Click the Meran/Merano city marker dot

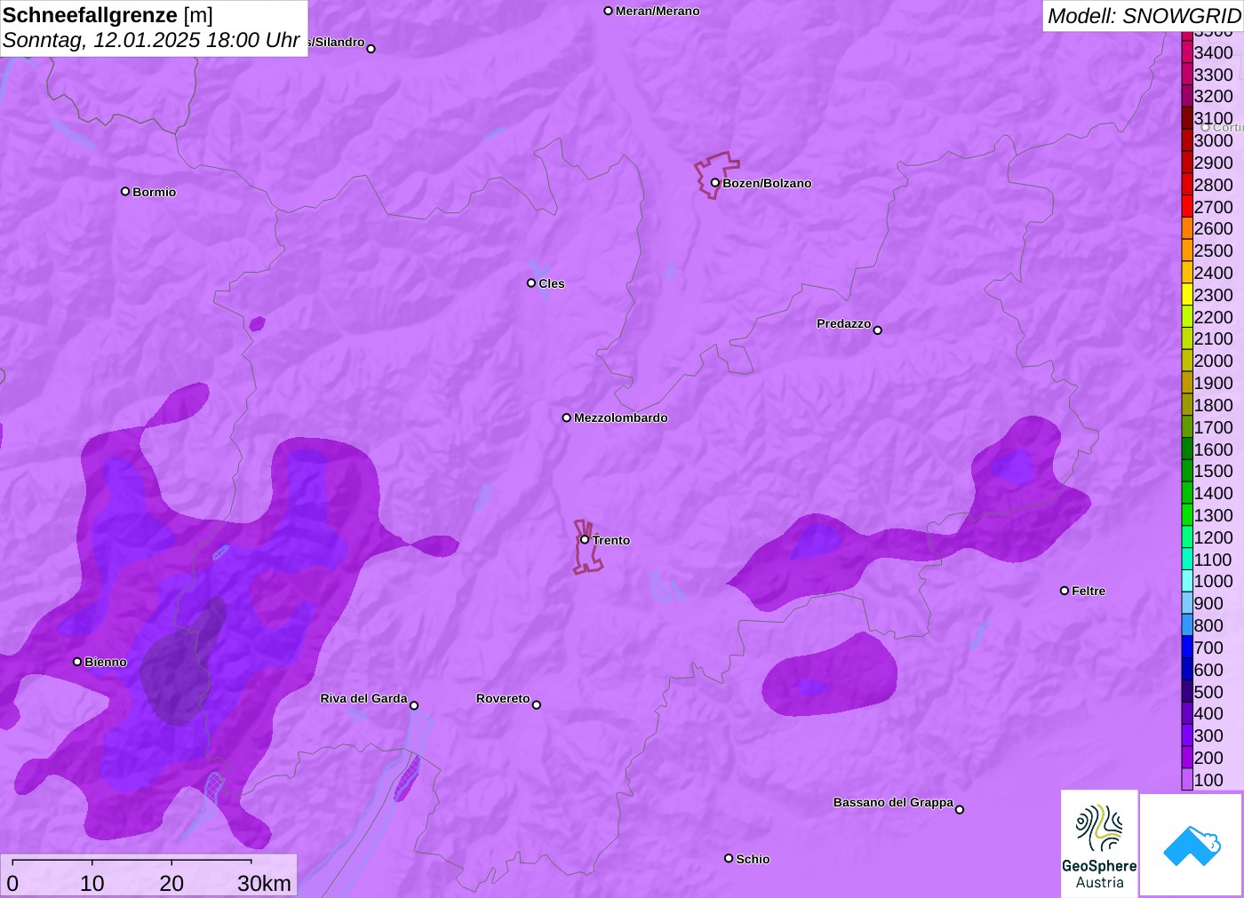(608, 12)
